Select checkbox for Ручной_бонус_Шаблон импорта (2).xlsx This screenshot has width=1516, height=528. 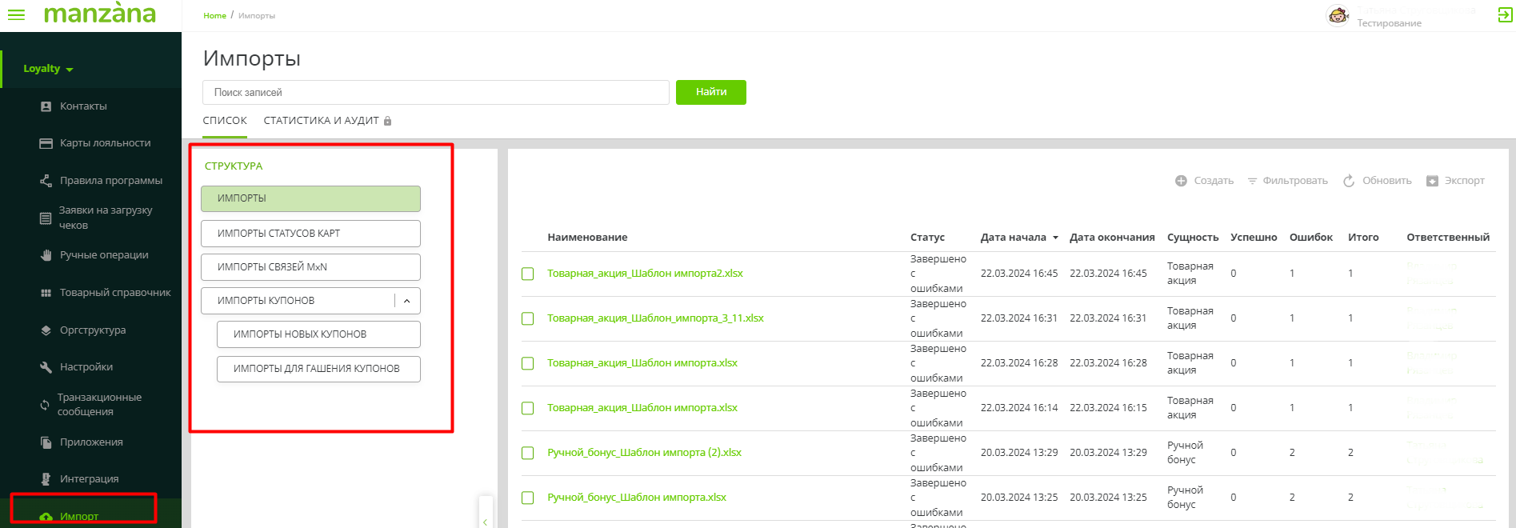[528, 453]
